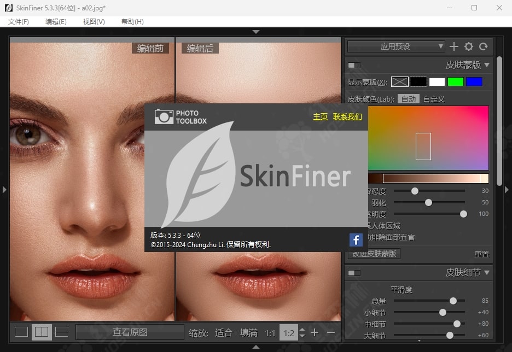Choose 自定义 skin color mode
This screenshot has width=512, height=352.
point(434,99)
